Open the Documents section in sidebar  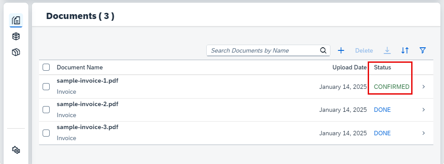[x=16, y=20]
